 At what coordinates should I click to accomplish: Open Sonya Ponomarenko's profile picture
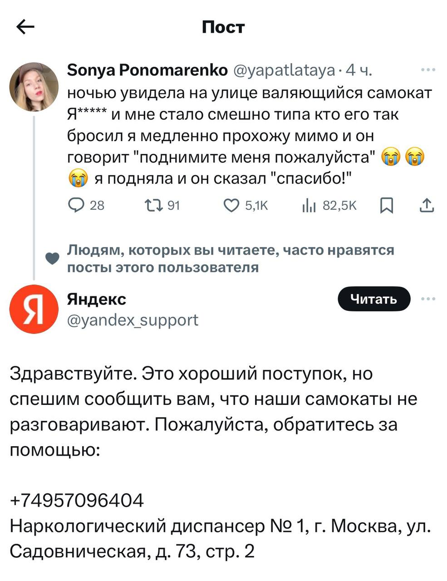tap(34, 87)
